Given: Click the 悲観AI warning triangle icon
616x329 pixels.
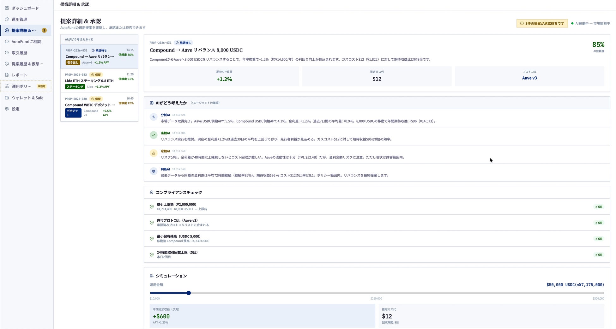Looking at the screenshot, I should [x=154, y=153].
